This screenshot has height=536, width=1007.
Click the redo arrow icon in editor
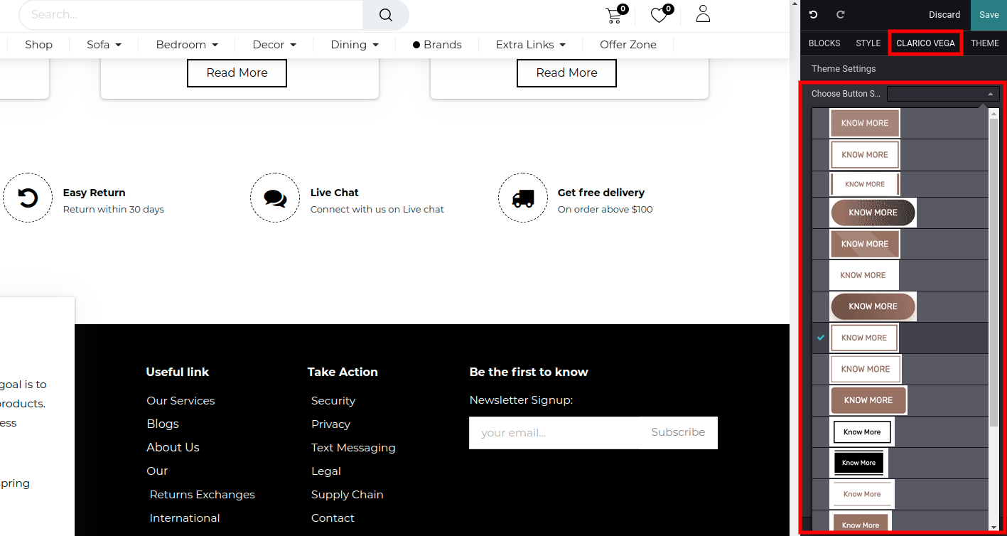pos(840,15)
